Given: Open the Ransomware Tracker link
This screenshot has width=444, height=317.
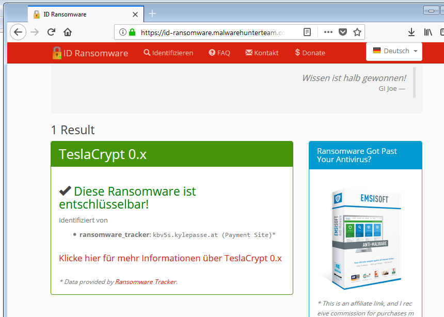Looking at the screenshot, I should point(146,282).
